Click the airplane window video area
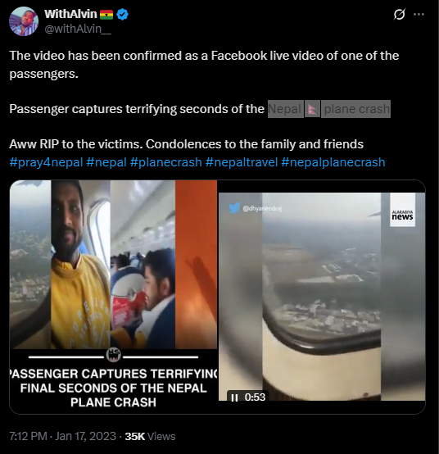The height and width of the screenshot is (454, 439). click(322, 296)
